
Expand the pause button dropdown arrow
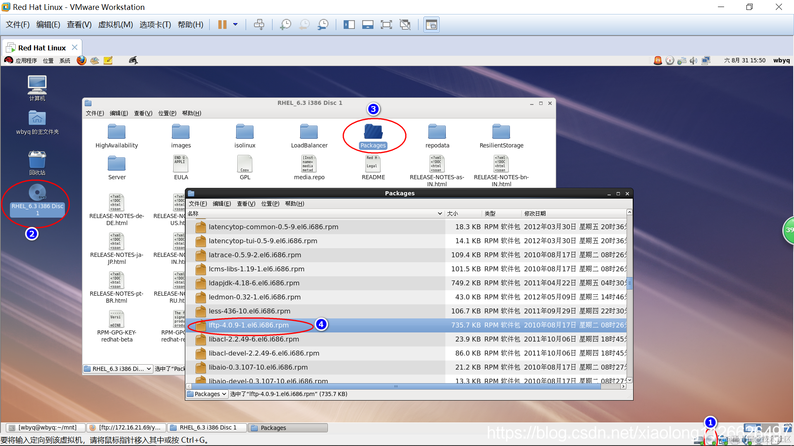tap(235, 25)
